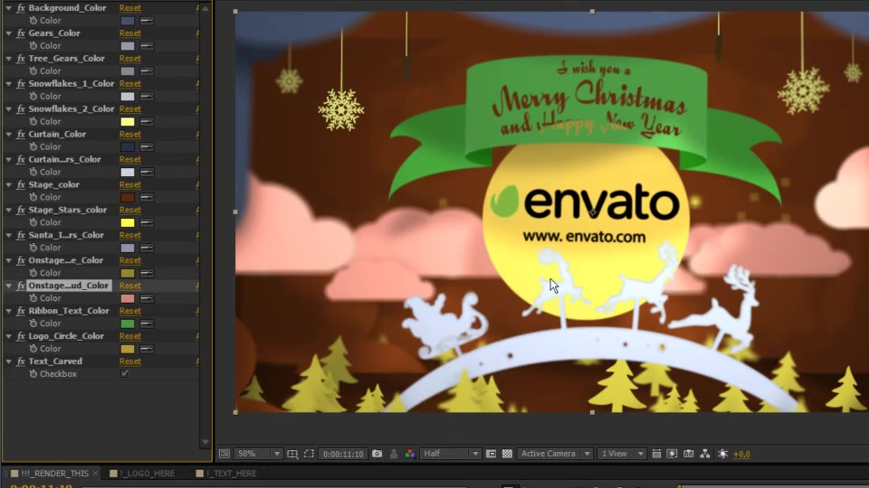Collapse the Onstage...e_Color effect triangle

[9, 260]
